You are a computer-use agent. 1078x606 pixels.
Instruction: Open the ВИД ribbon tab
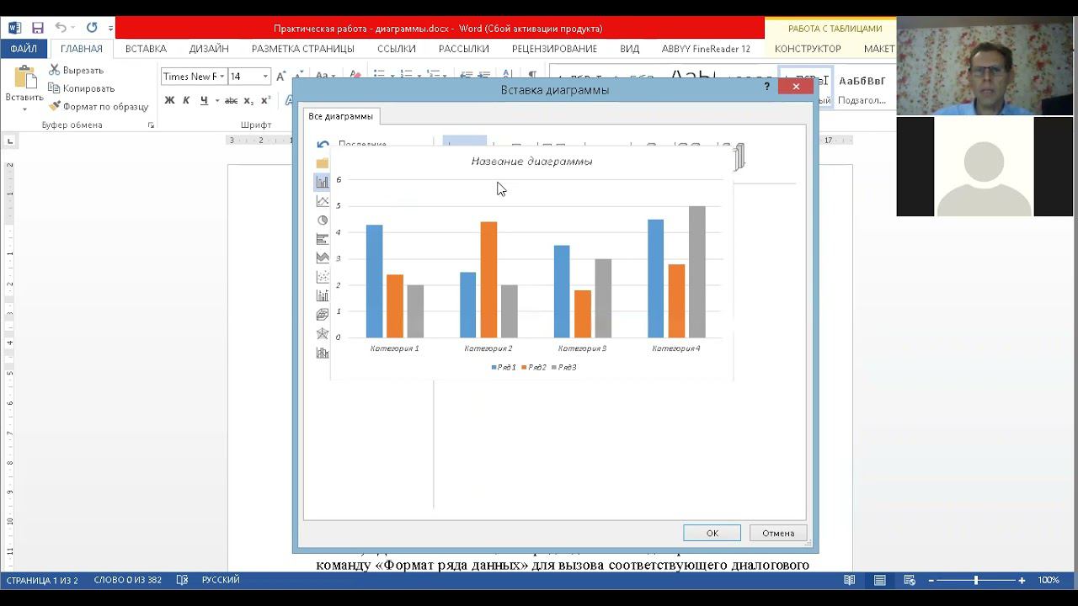tap(630, 49)
